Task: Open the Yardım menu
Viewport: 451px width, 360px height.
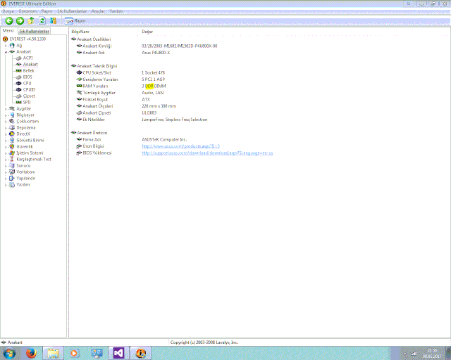Action: [x=116, y=11]
